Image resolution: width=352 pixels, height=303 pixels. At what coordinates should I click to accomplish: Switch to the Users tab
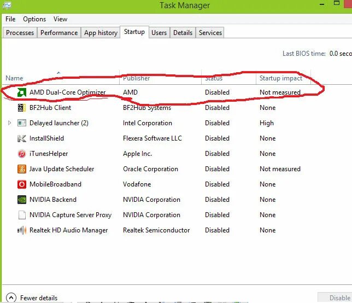pyautogui.click(x=159, y=33)
